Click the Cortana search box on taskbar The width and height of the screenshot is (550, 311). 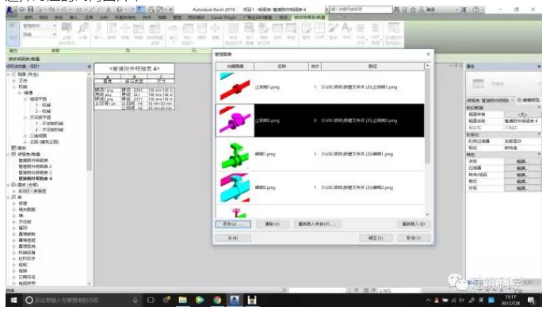(82, 300)
